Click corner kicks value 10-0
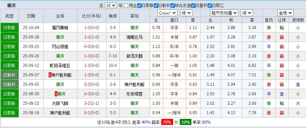This screenshot has height=128, width=306. coord(113,66)
